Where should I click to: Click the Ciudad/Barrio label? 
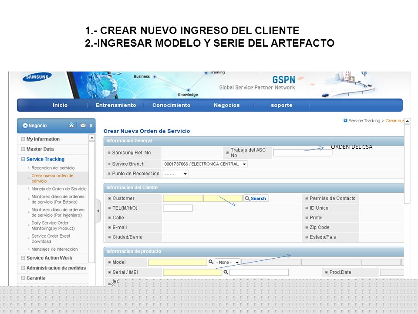128,237
